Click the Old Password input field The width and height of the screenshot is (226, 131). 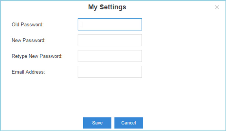(x=110, y=24)
